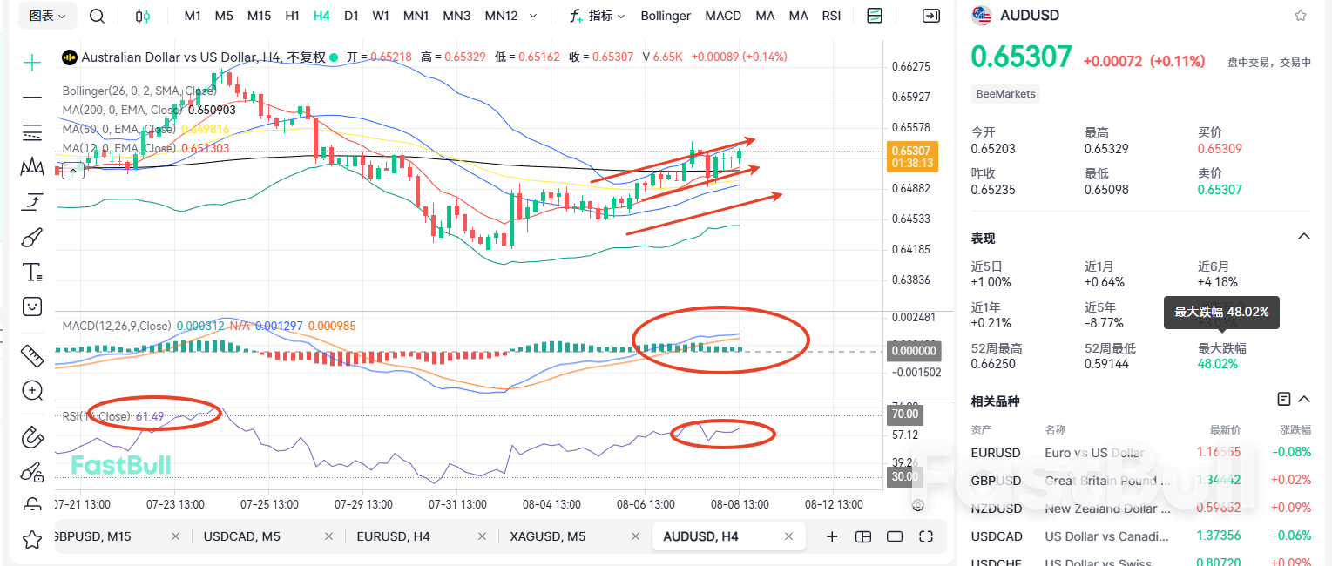Select the crosshair tool
The width and height of the screenshot is (1332, 566).
(31, 63)
